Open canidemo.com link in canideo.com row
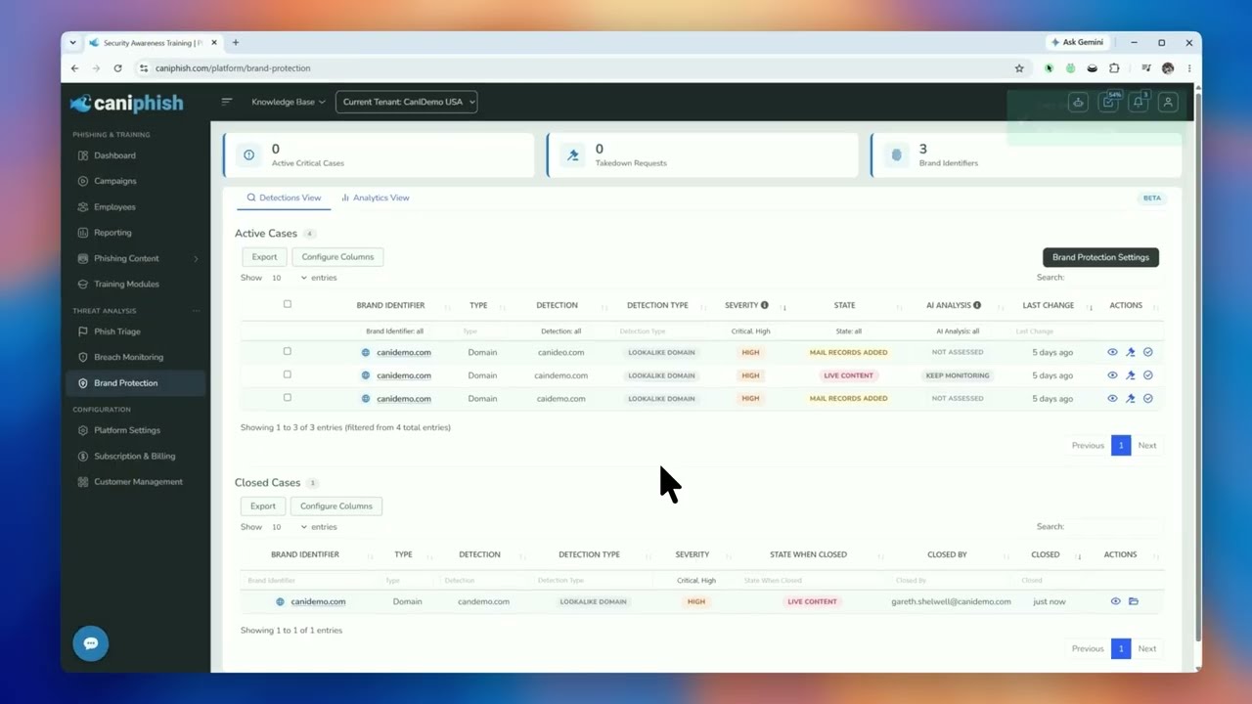The width and height of the screenshot is (1252, 704). [x=403, y=352]
